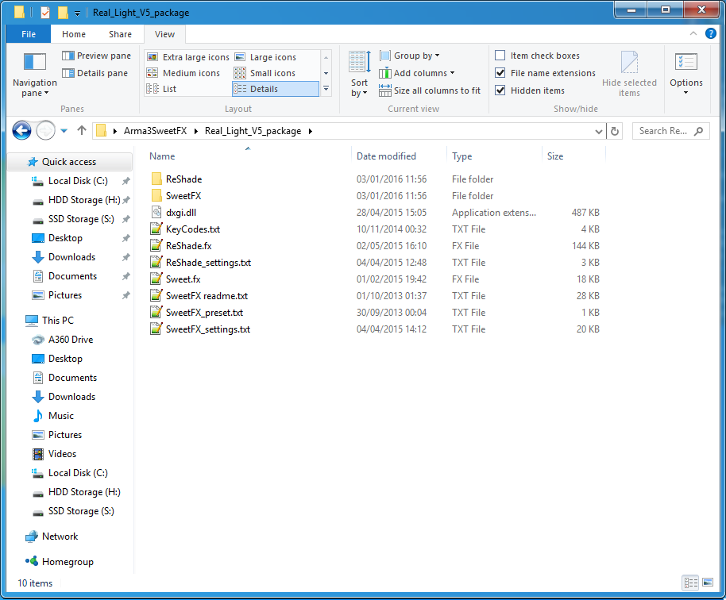Click Real_Light_V5_package breadcrumb in address bar
Image resolution: width=726 pixels, height=600 pixels.
[x=253, y=131]
